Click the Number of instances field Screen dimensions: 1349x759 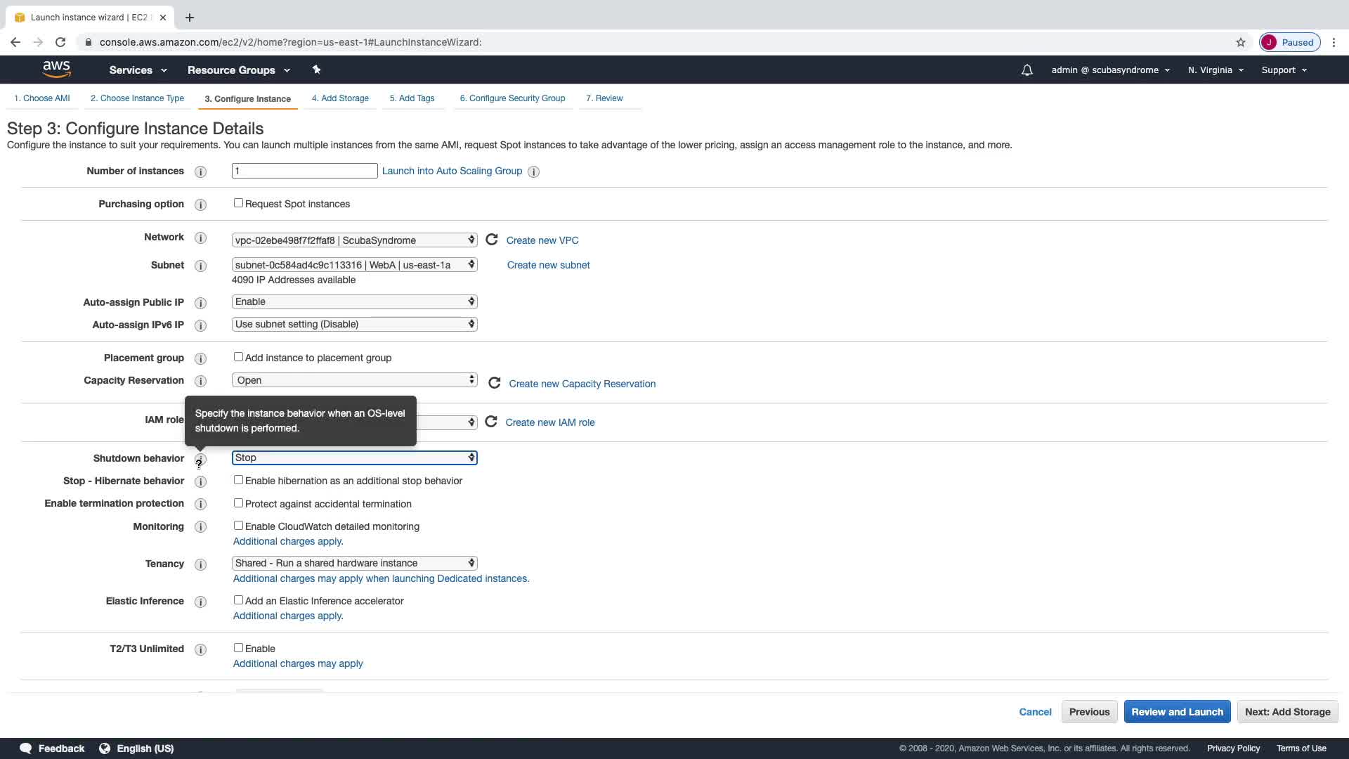click(x=304, y=171)
